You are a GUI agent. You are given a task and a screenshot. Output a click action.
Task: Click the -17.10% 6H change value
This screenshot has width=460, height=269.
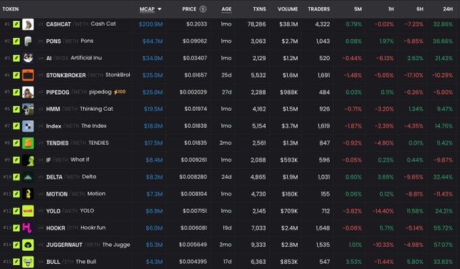[413, 75]
